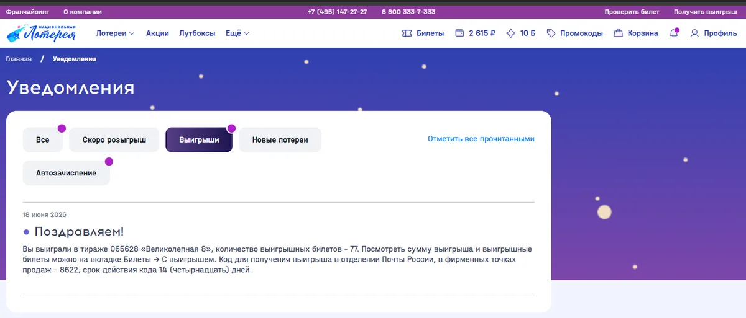Expand the Ещё dropdown menu
The height and width of the screenshot is (318, 746).
coord(237,33)
